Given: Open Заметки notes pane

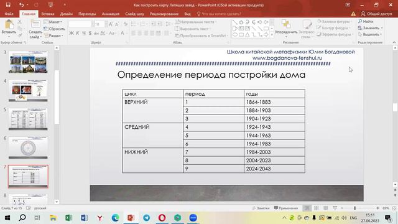Looking at the screenshot, I should (x=261, y=208).
